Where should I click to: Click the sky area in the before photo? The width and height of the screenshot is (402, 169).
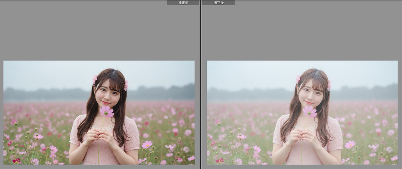tap(47, 74)
